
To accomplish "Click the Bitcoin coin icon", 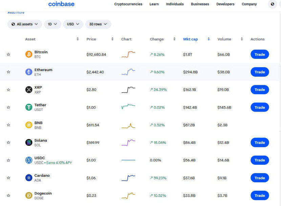I will [29, 54].
